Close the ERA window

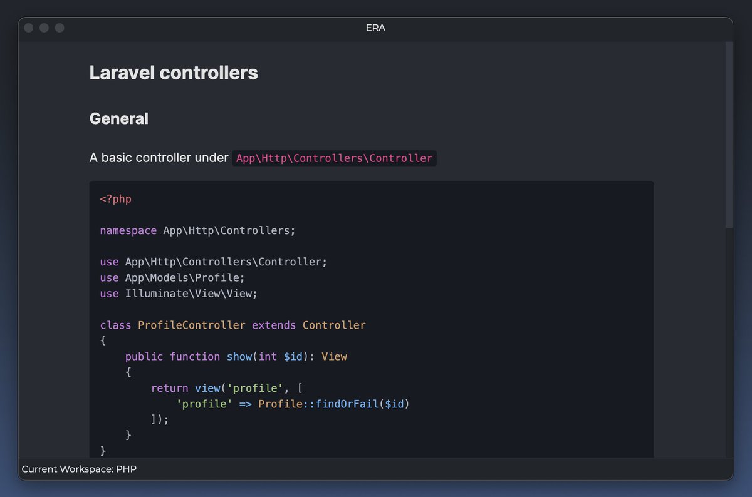[x=29, y=28]
